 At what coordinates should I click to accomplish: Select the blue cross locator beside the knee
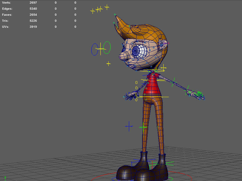click(x=129, y=126)
